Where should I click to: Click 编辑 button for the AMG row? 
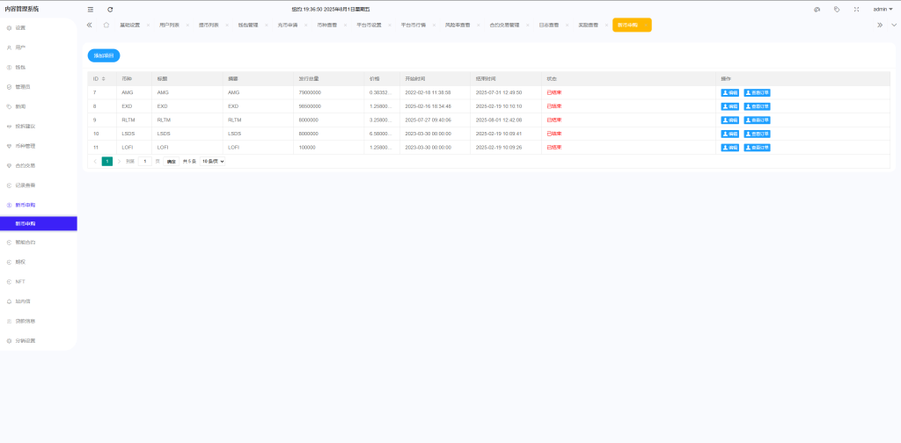pos(730,92)
